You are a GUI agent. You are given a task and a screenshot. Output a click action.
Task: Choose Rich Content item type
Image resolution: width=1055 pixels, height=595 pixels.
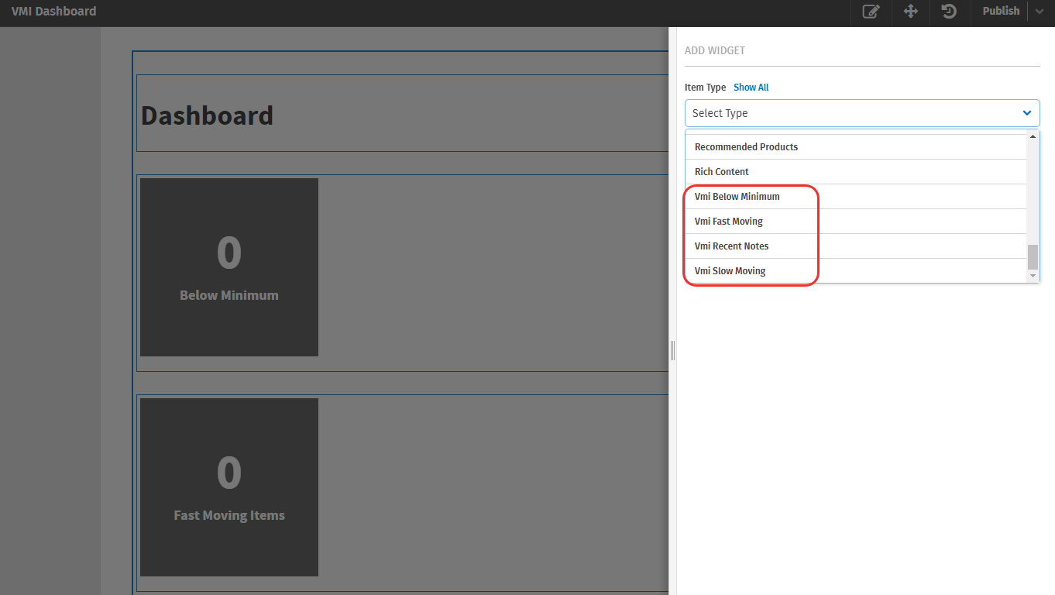[x=856, y=172]
